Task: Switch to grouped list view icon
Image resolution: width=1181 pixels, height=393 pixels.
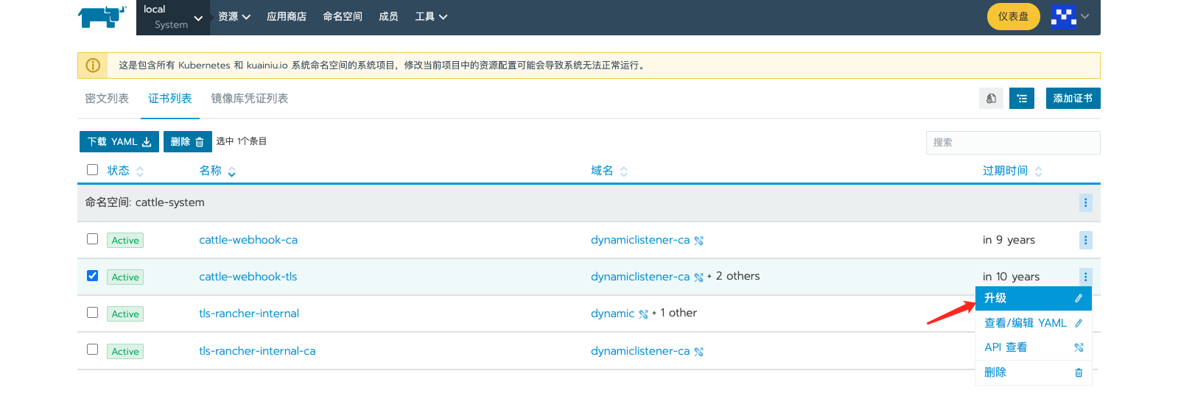Action: [1021, 99]
